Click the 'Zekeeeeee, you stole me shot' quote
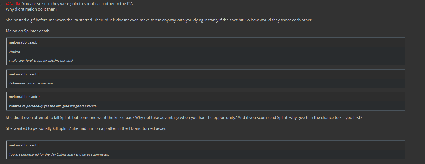The image size is (425, 164). pos(31,83)
